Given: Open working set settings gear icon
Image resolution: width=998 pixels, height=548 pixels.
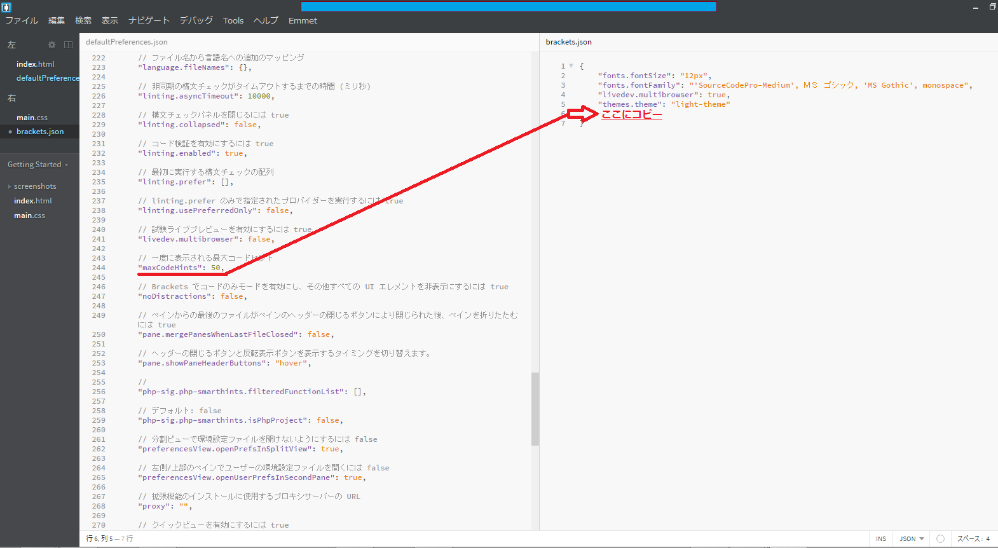Looking at the screenshot, I should (x=52, y=45).
